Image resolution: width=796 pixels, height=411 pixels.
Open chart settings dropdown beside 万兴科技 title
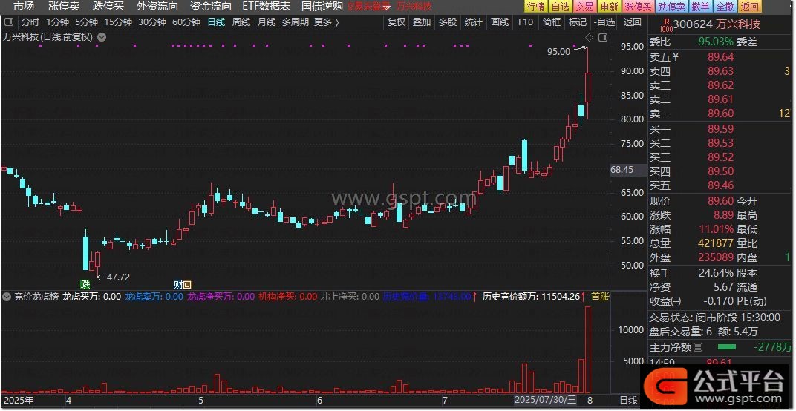point(102,37)
